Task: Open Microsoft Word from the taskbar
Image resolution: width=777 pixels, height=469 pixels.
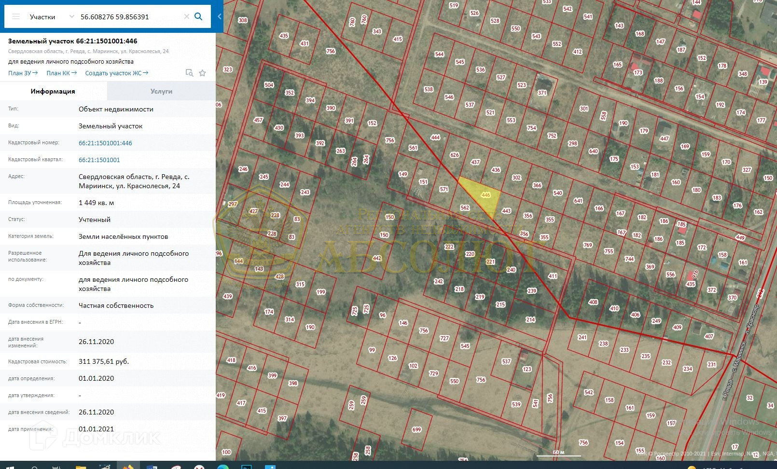Action: (152, 467)
